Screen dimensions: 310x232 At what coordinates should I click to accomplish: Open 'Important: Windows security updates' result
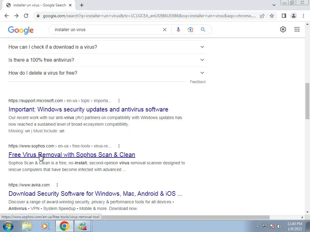coord(88,109)
